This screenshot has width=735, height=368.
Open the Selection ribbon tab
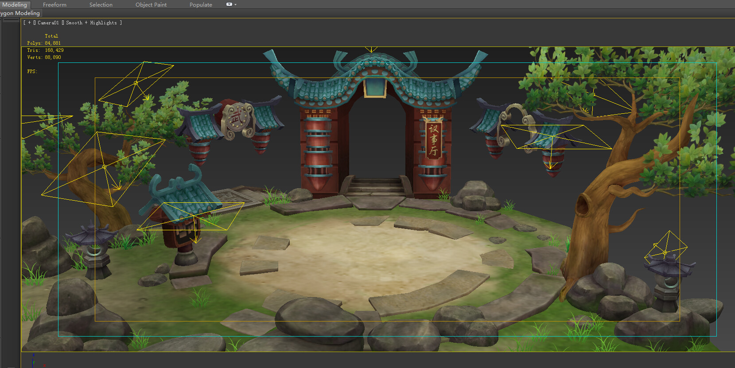pyautogui.click(x=101, y=5)
